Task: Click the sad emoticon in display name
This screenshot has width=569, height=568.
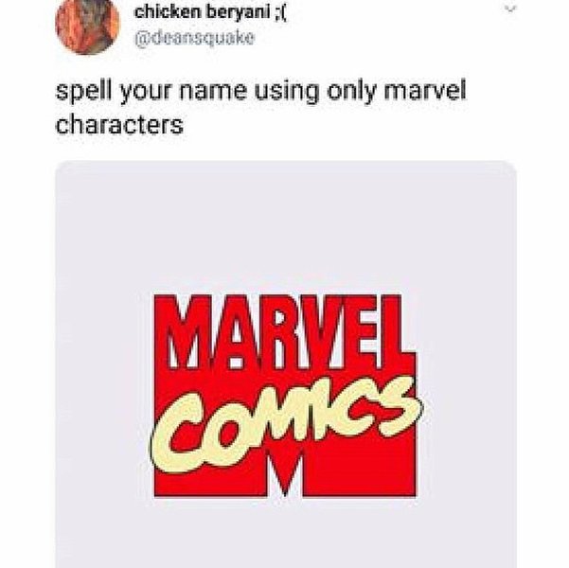Action: [281, 13]
